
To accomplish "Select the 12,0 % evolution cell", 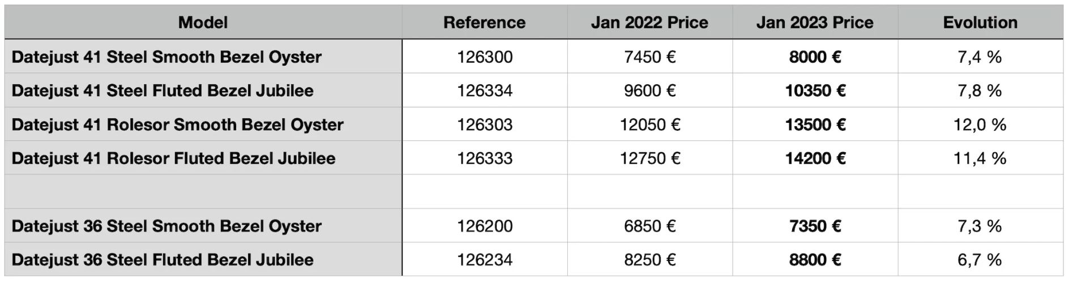I will click(x=980, y=125).
